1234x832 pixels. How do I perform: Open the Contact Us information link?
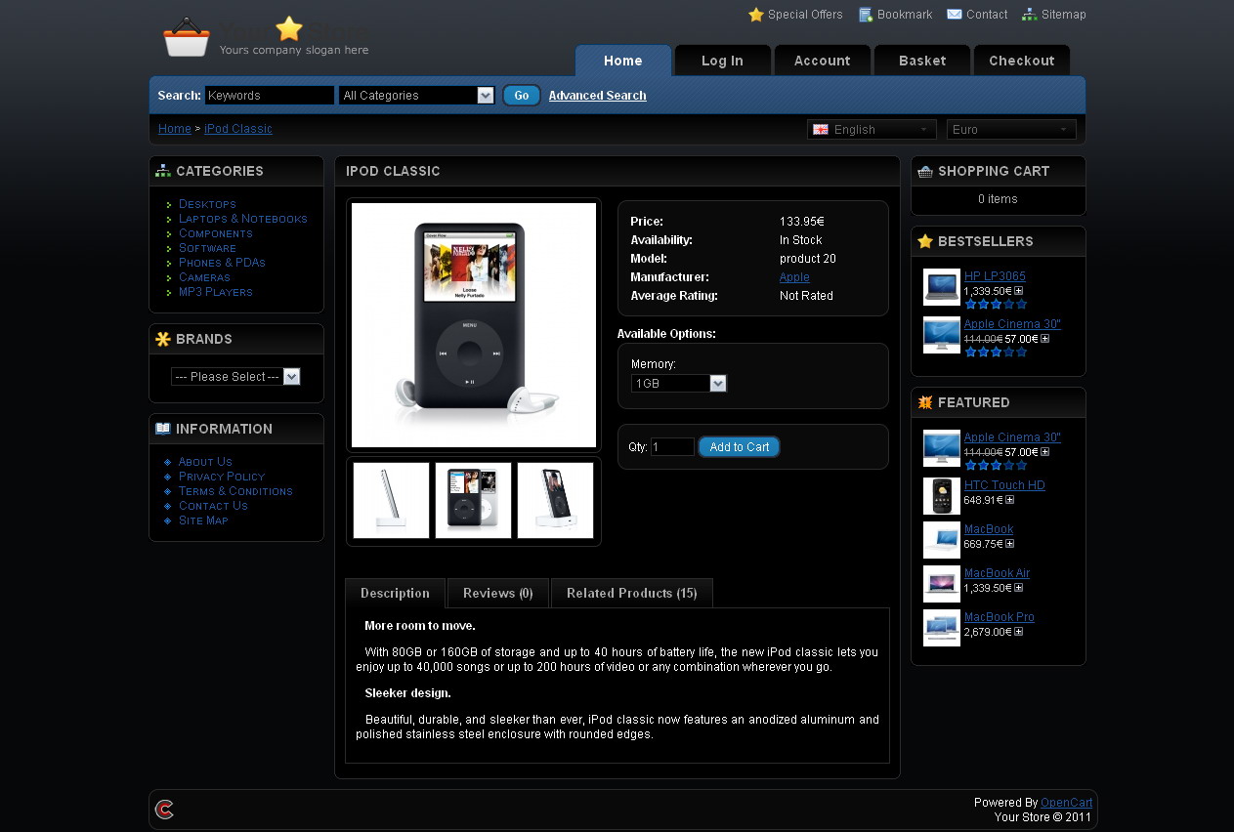(x=213, y=506)
